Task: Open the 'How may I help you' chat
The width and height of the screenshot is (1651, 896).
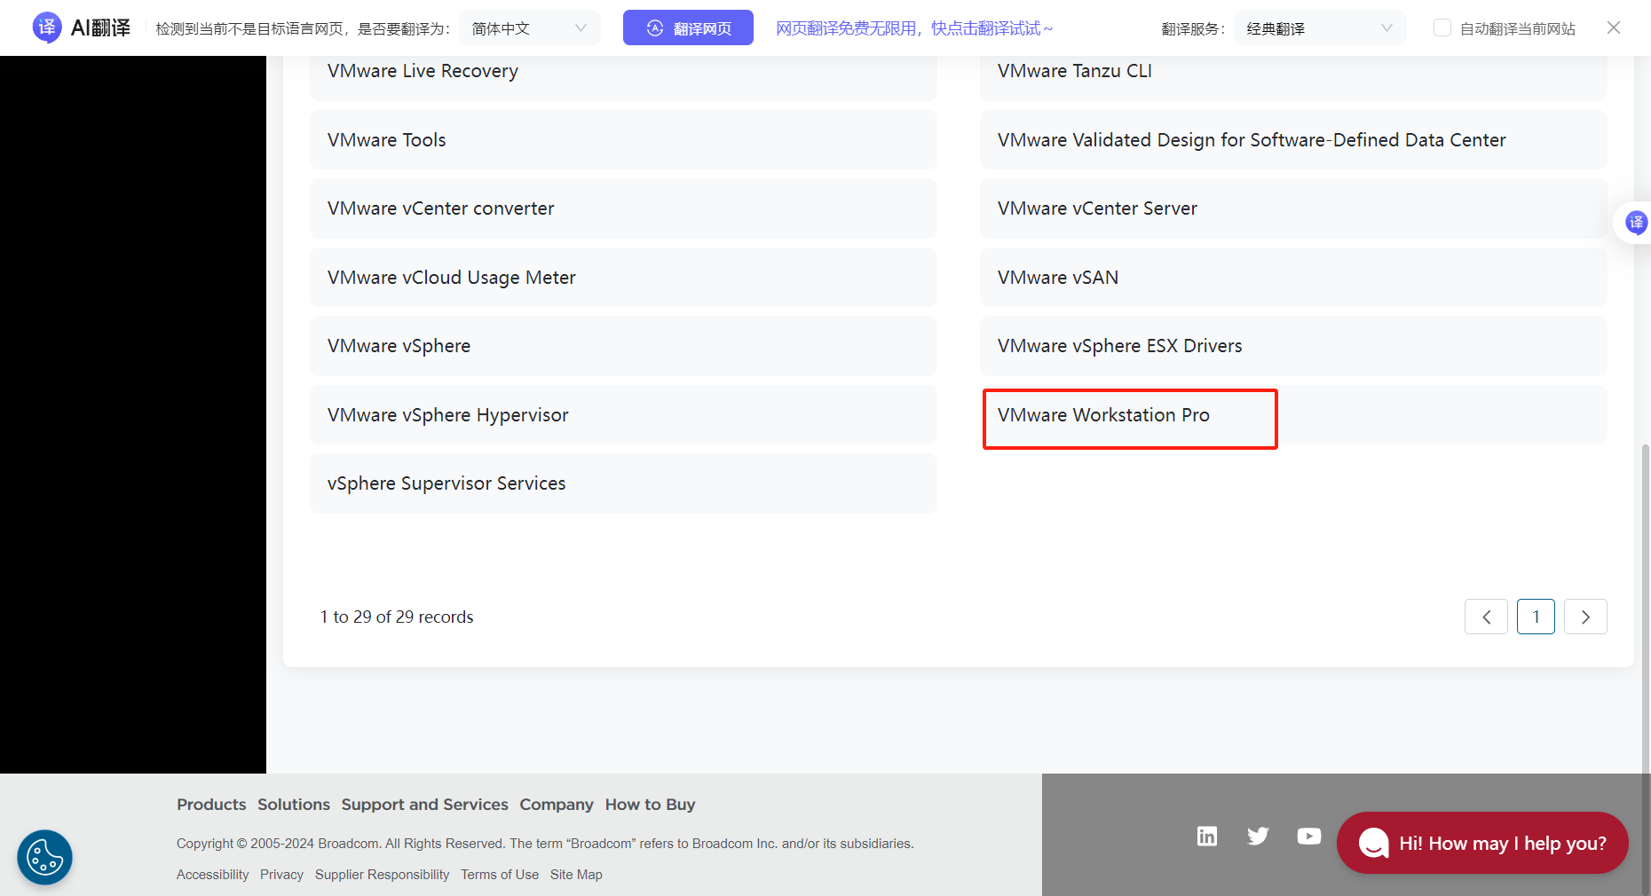Action: (x=1482, y=843)
